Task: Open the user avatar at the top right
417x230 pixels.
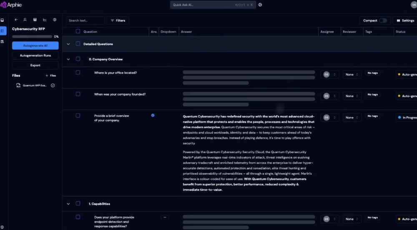Action: pos(414,5)
